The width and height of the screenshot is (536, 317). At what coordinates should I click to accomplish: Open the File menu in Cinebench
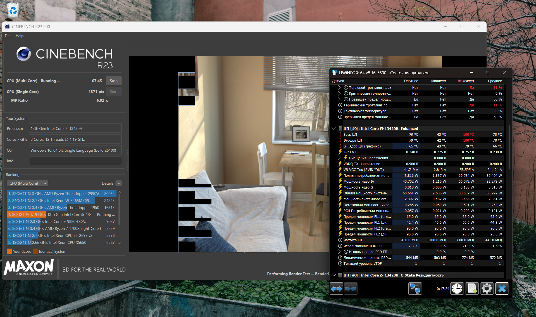tap(8, 36)
